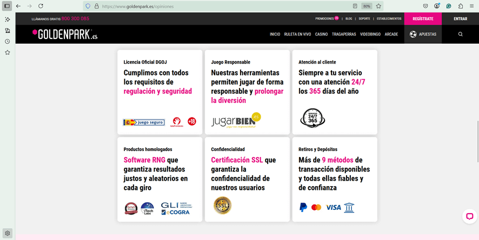The image size is (479, 240).
Task: Click the 800 300 085 phone number
Action: (x=75, y=18)
